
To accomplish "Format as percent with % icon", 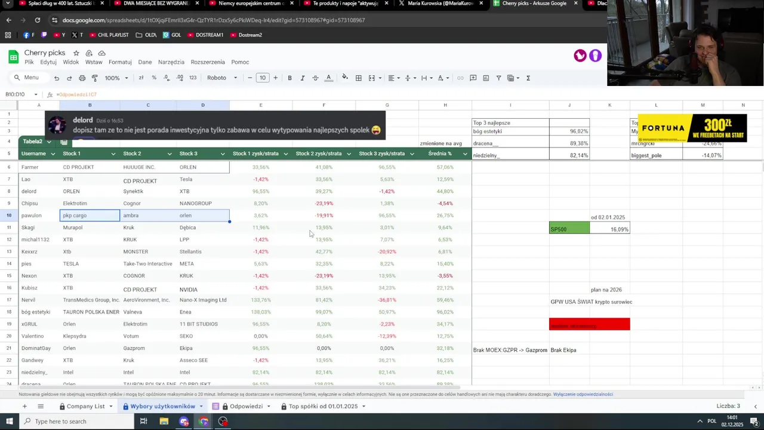I will [x=154, y=78].
